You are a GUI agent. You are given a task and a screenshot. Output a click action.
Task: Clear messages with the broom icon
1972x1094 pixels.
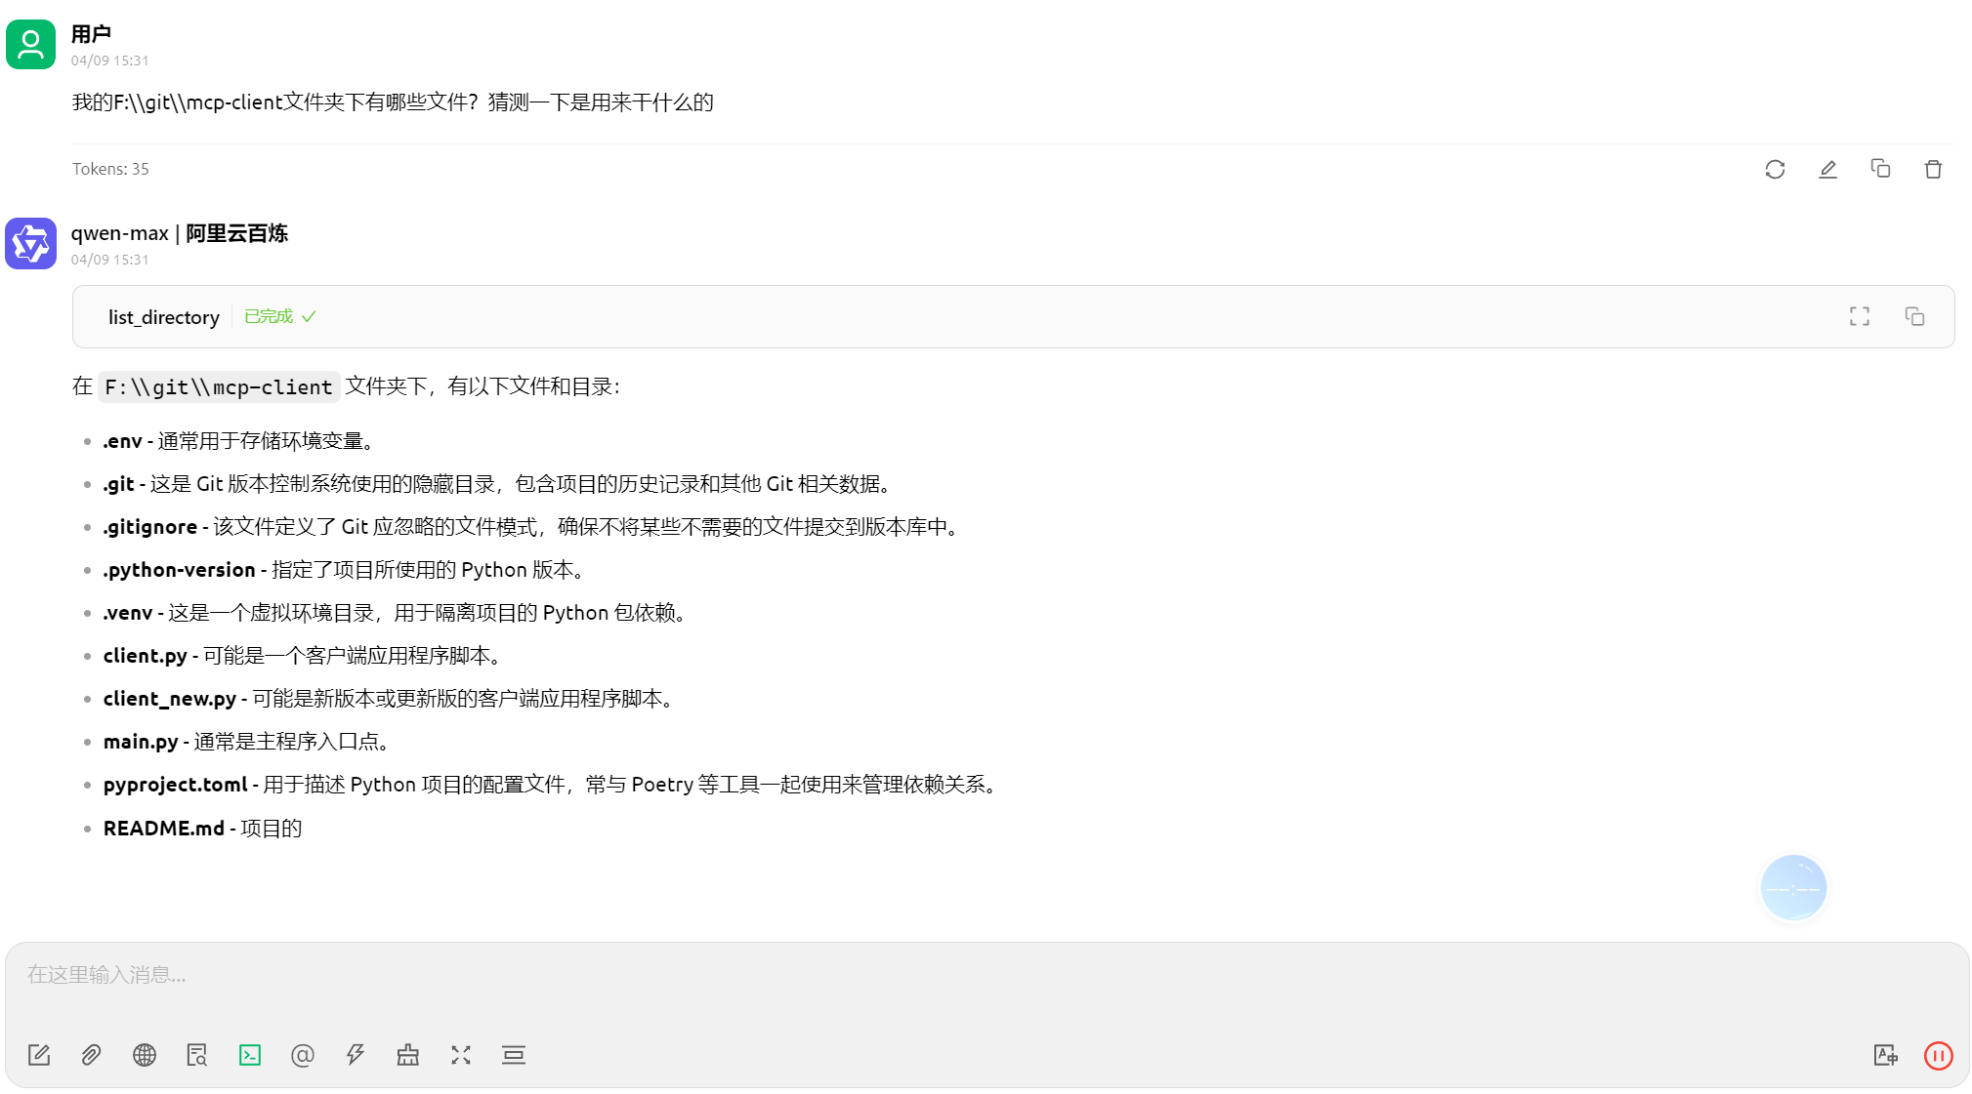coord(408,1055)
